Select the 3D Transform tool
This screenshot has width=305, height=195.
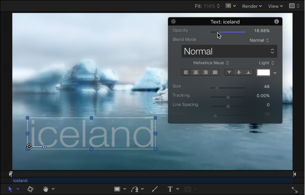(30, 189)
